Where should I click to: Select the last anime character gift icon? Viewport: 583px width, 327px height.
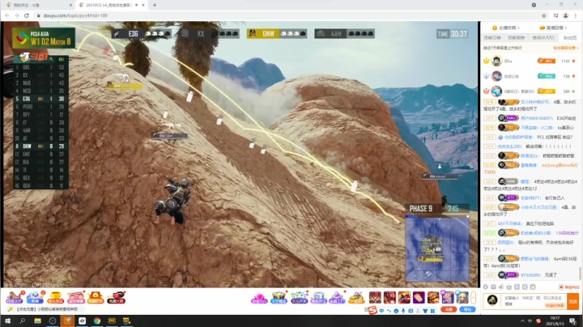[462, 297]
